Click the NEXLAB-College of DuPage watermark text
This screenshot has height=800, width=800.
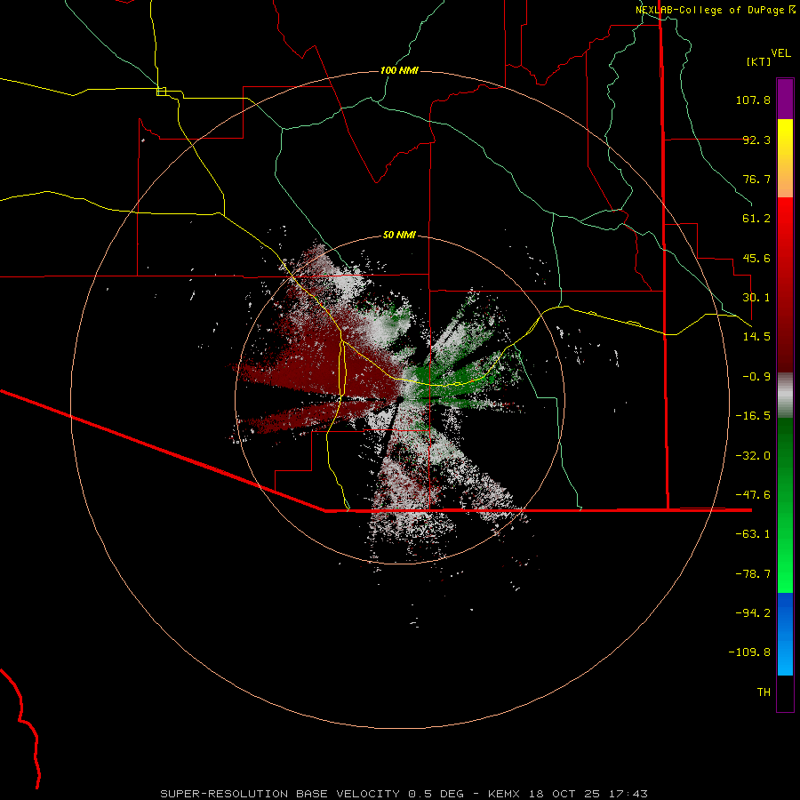pyautogui.click(x=715, y=10)
